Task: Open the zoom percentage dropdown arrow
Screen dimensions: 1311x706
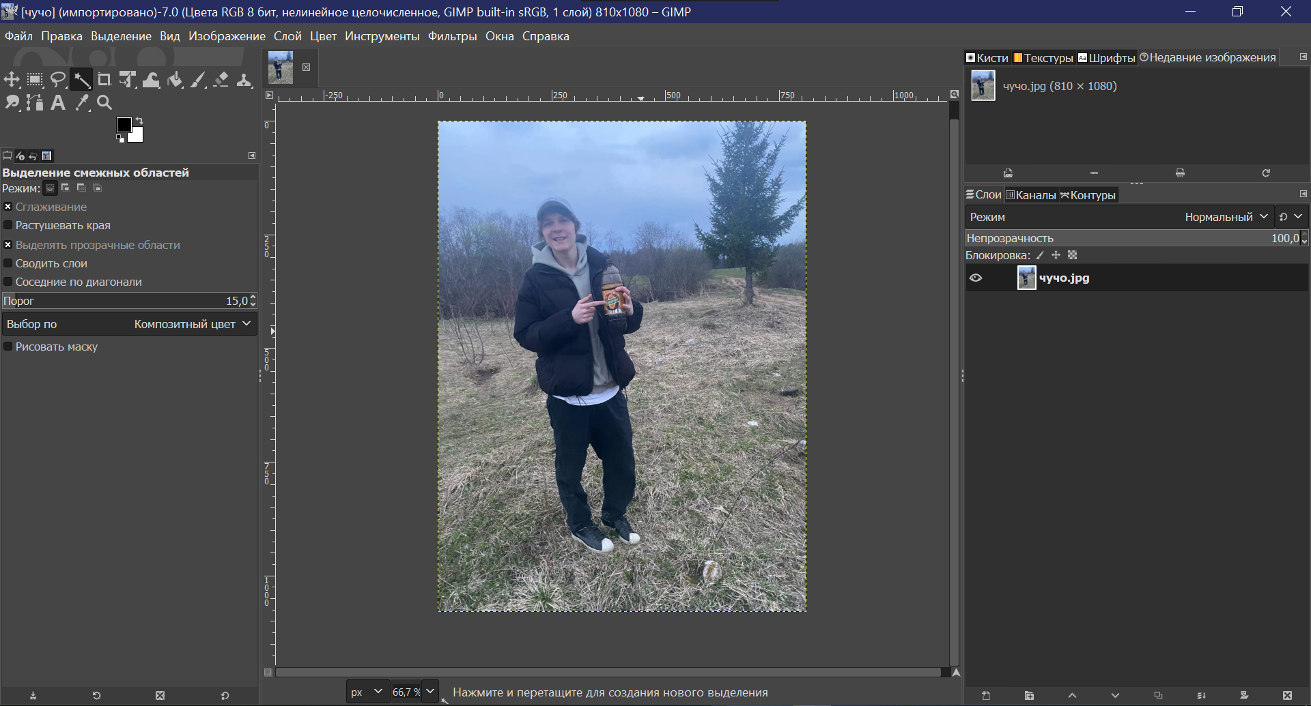Action: [430, 692]
